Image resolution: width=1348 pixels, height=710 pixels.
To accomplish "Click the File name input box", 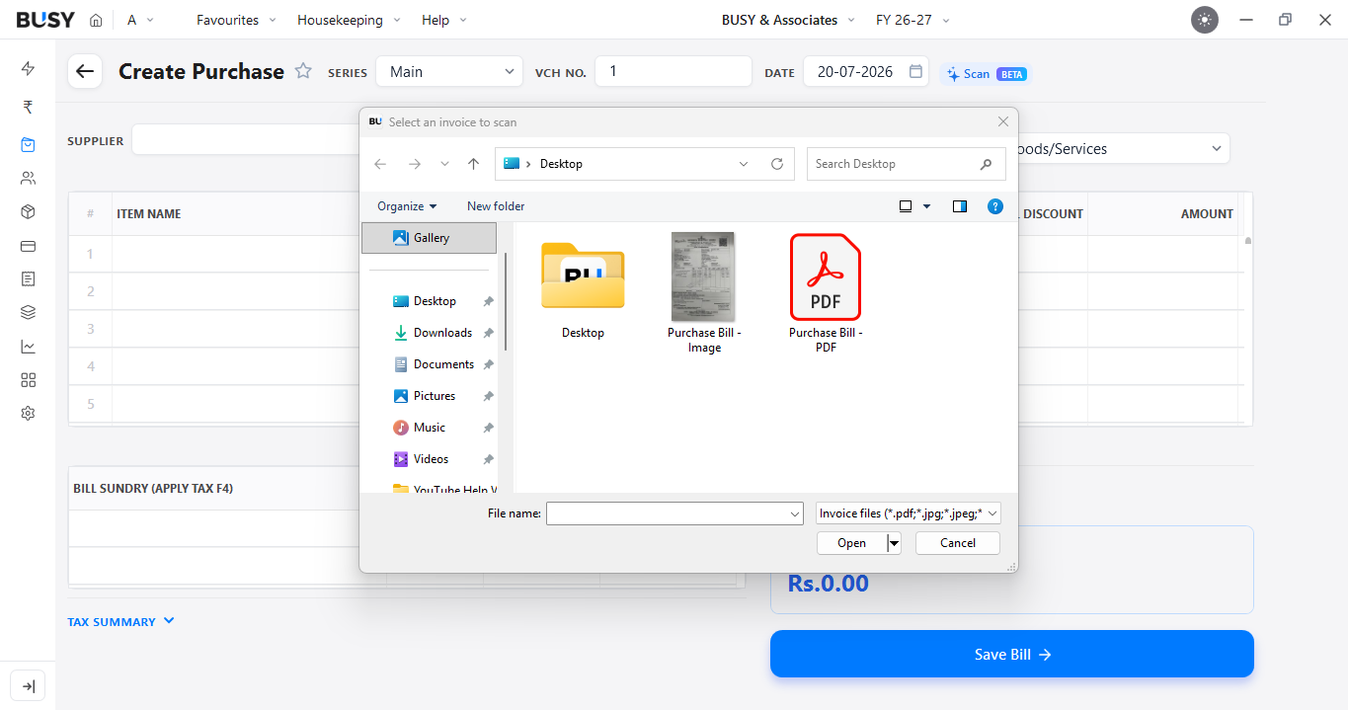I will [674, 513].
